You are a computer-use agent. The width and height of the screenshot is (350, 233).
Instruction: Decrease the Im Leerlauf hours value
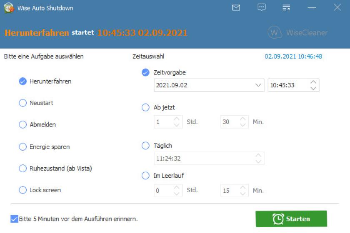click(177, 194)
